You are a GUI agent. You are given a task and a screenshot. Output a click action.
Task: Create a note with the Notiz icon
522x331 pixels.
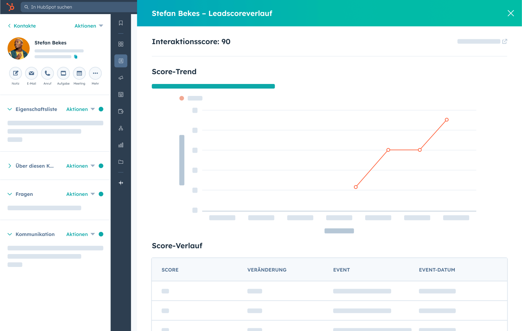pyautogui.click(x=16, y=73)
